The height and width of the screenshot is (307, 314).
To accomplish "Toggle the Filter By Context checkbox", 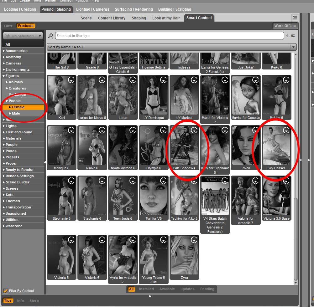I will click(5, 291).
